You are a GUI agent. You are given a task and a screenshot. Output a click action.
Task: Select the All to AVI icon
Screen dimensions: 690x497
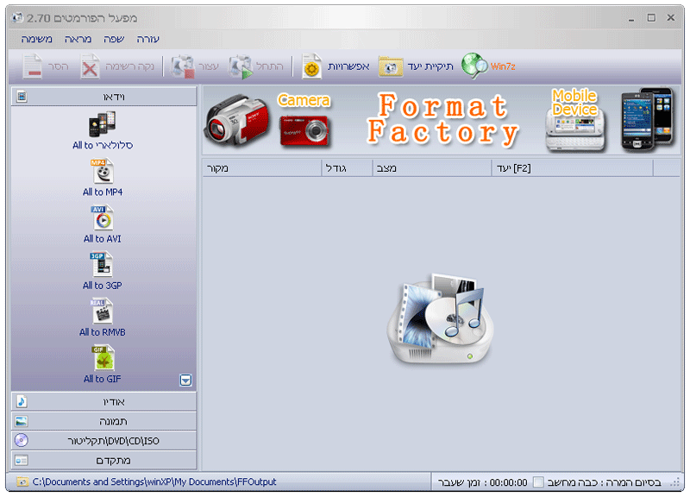[x=103, y=218]
